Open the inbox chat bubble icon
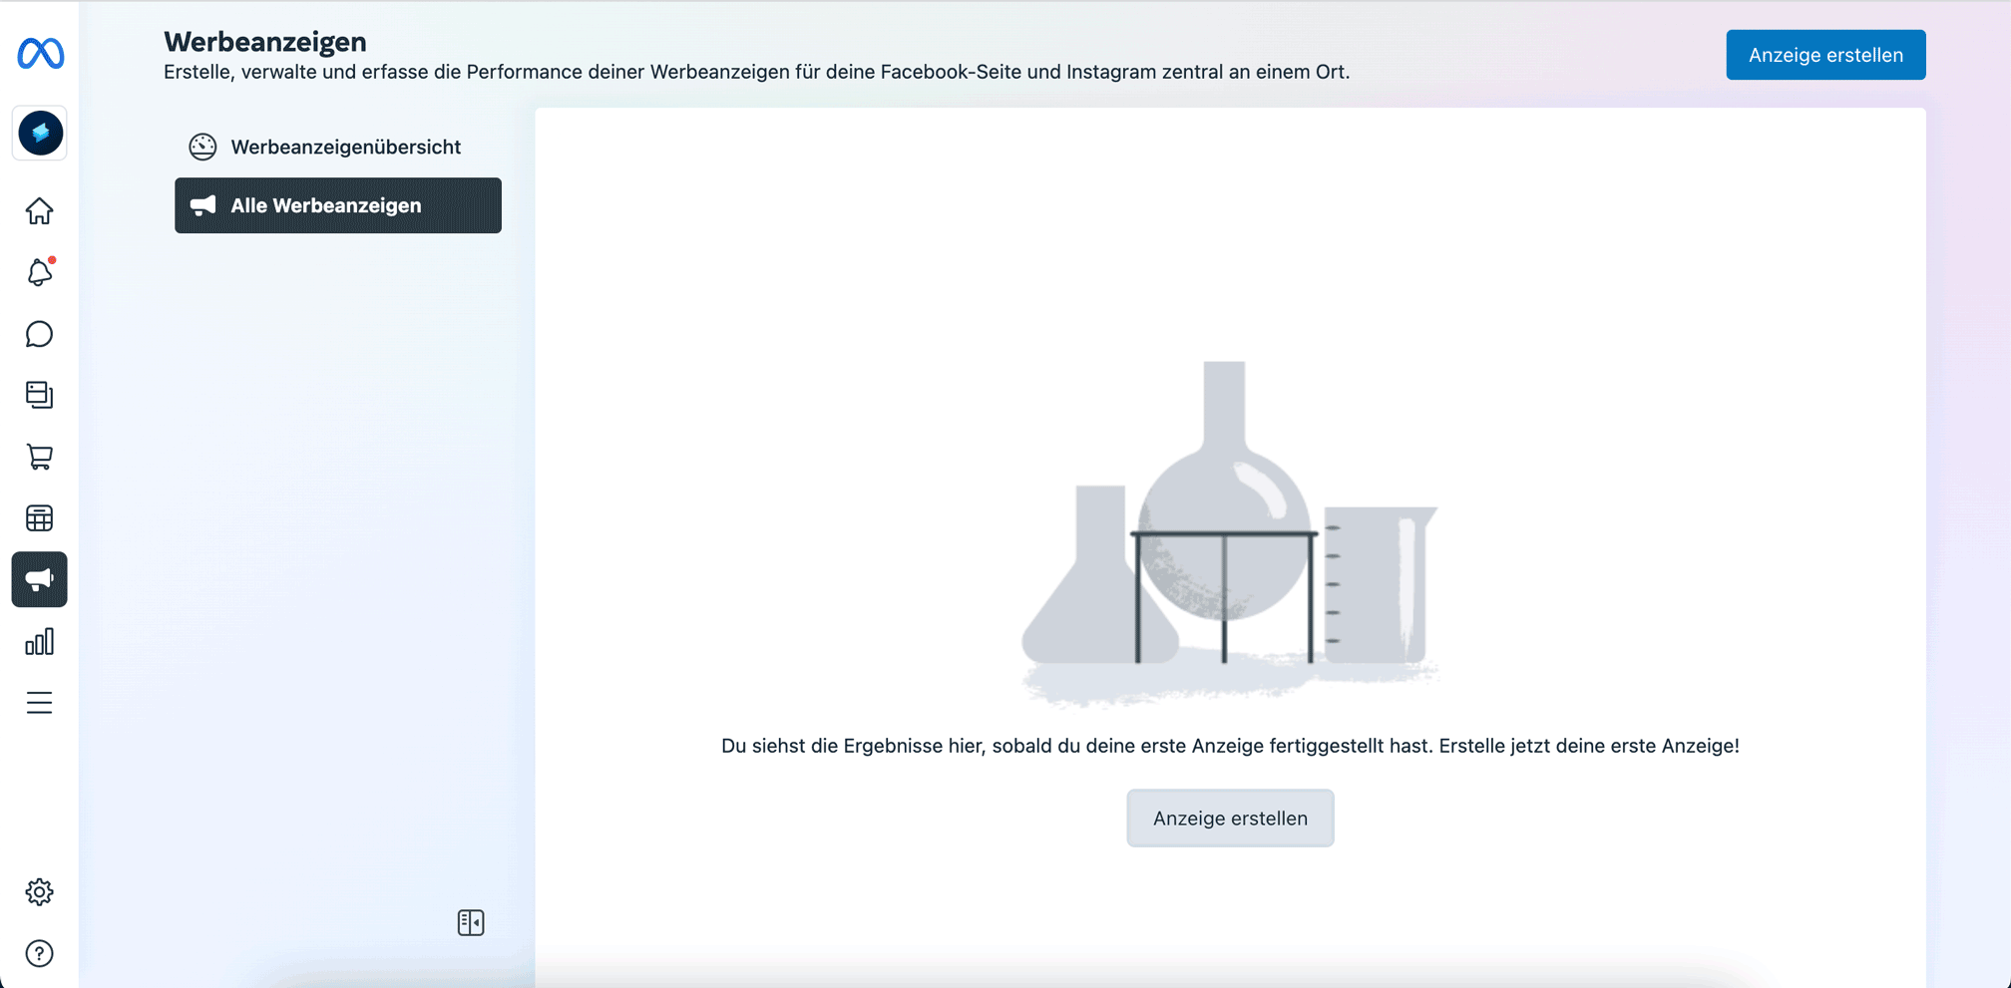The width and height of the screenshot is (2011, 988). [x=40, y=334]
